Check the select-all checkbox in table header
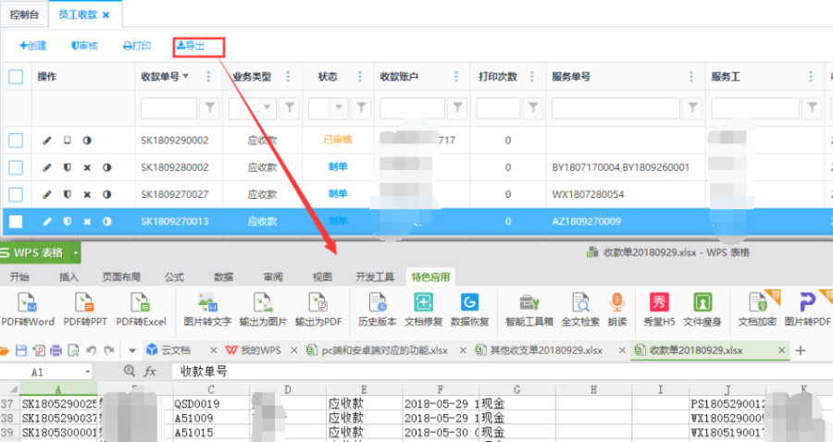This screenshot has width=833, height=442. (16, 77)
